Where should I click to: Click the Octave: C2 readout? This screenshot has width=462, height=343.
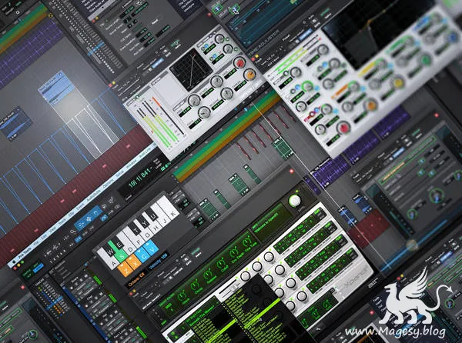[137, 279]
